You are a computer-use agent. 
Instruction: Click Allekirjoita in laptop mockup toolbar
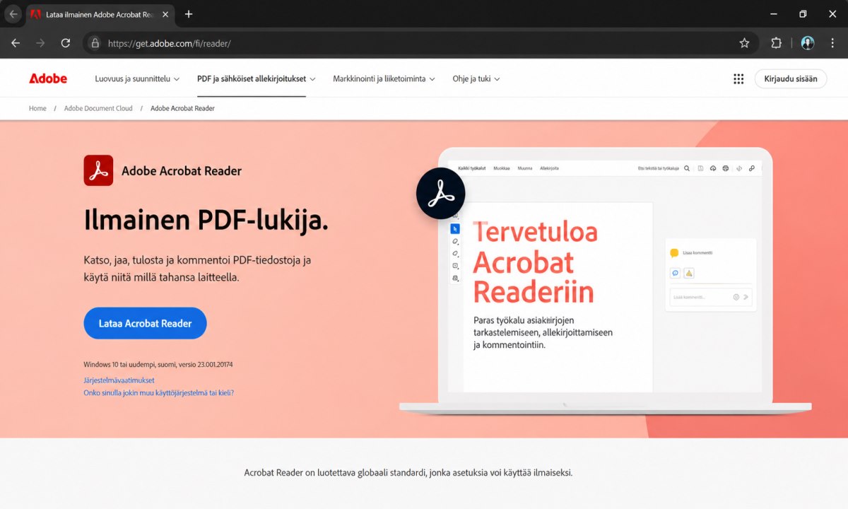[550, 168]
